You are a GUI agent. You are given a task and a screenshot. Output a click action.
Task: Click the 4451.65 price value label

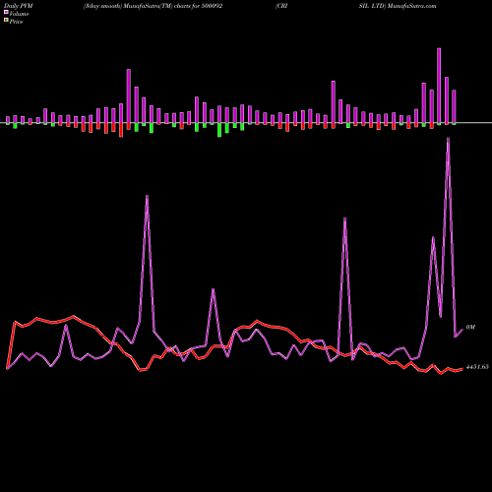pyautogui.click(x=477, y=367)
